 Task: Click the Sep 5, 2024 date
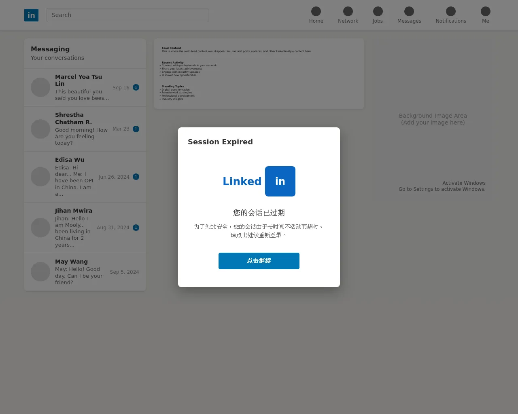(125, 272)
